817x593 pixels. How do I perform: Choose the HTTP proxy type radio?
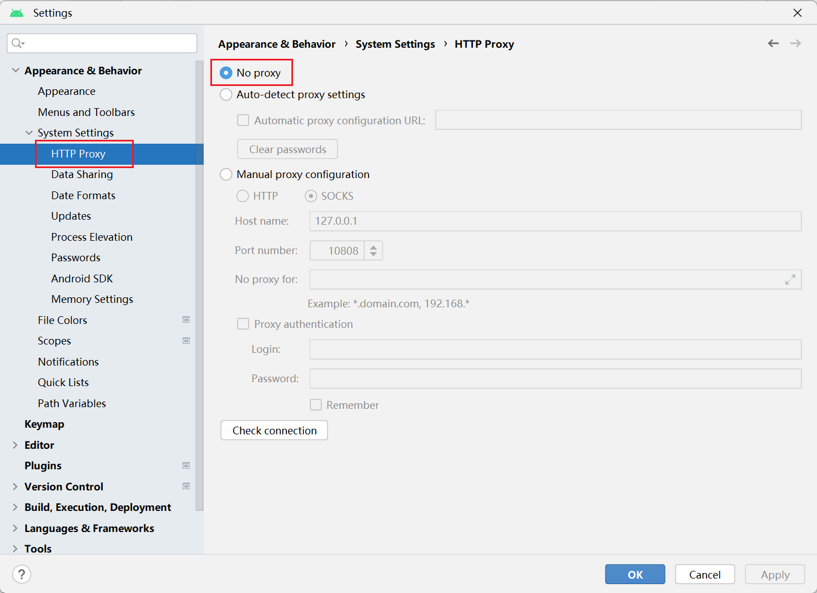(243, 196)
